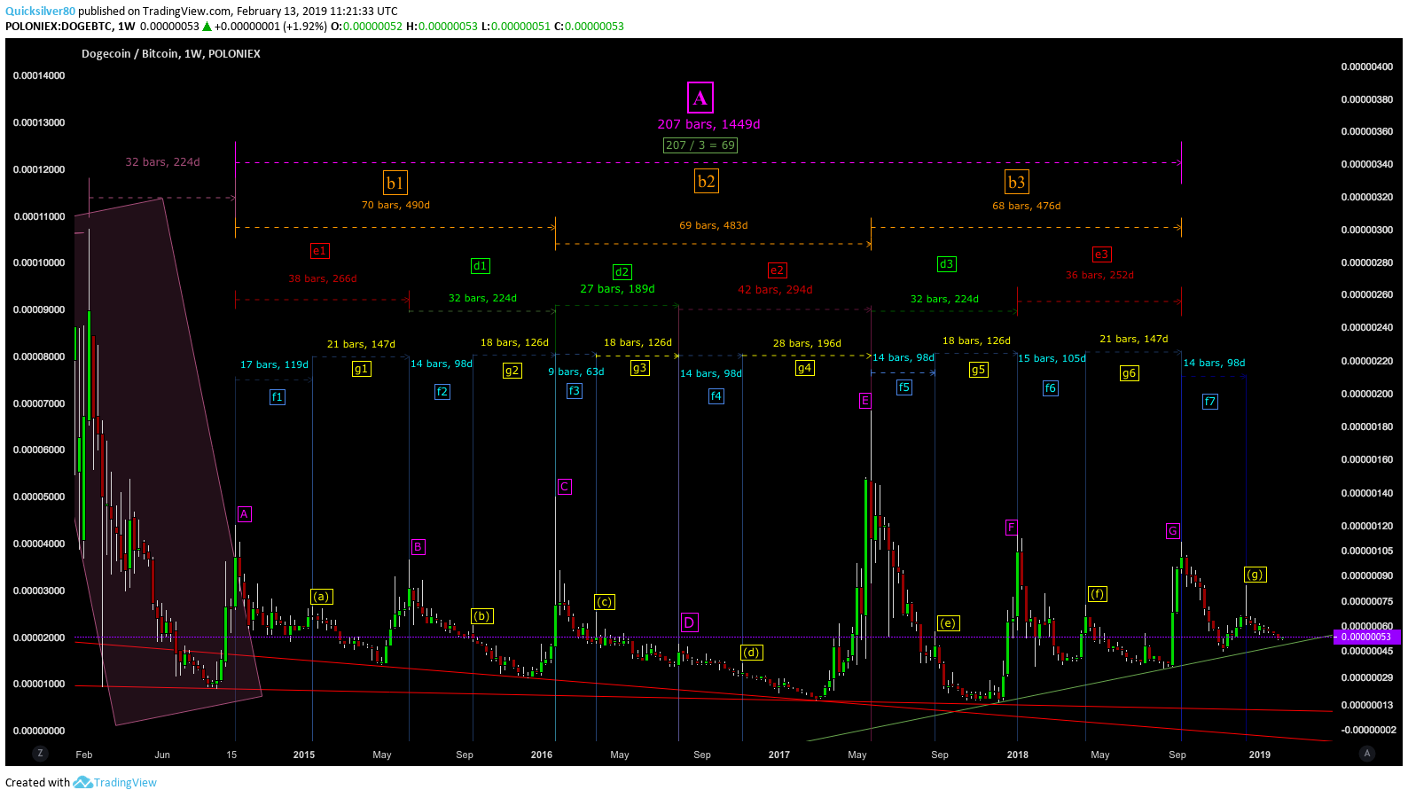This screenshot has width=1408, height=798.
Task: Click the '69 bars, 483d' label
Action: pyautogui.click(x=714, y=226)
